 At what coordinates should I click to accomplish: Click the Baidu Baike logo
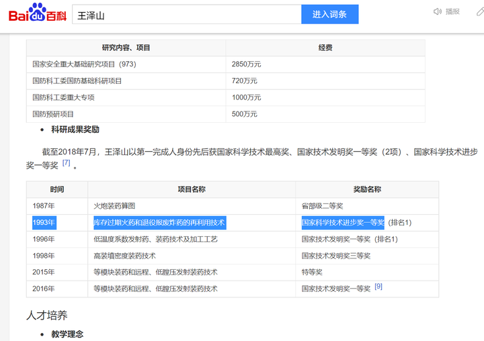pos(38,13)
